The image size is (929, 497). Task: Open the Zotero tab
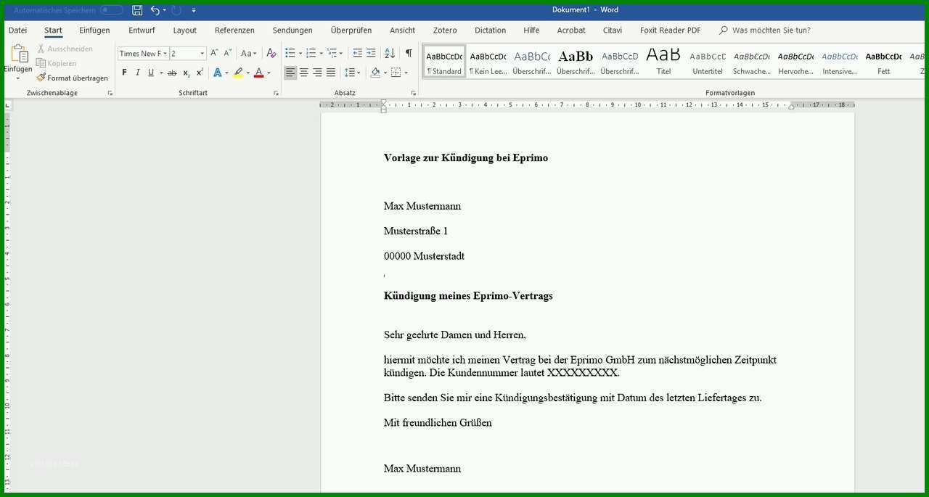[445, 30]
